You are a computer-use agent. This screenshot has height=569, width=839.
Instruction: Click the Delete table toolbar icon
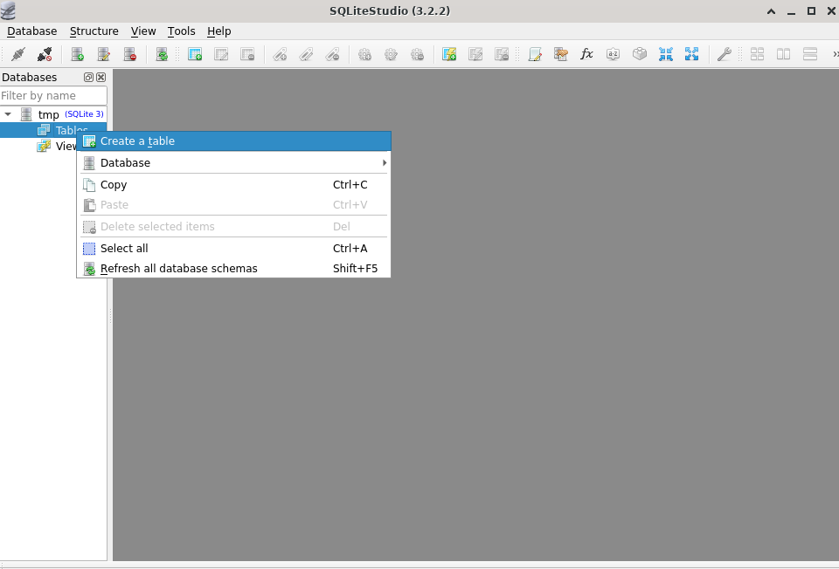point(247,54)
